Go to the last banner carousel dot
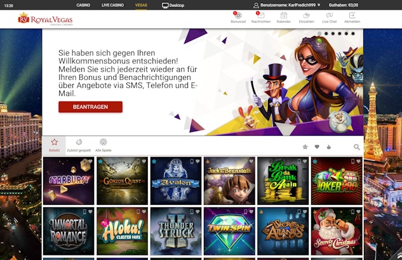 pos(353,34)
